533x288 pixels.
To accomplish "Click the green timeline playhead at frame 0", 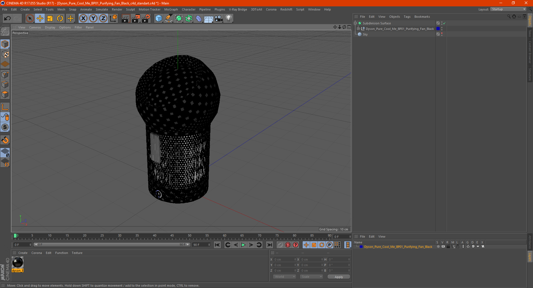I will 15,236.
